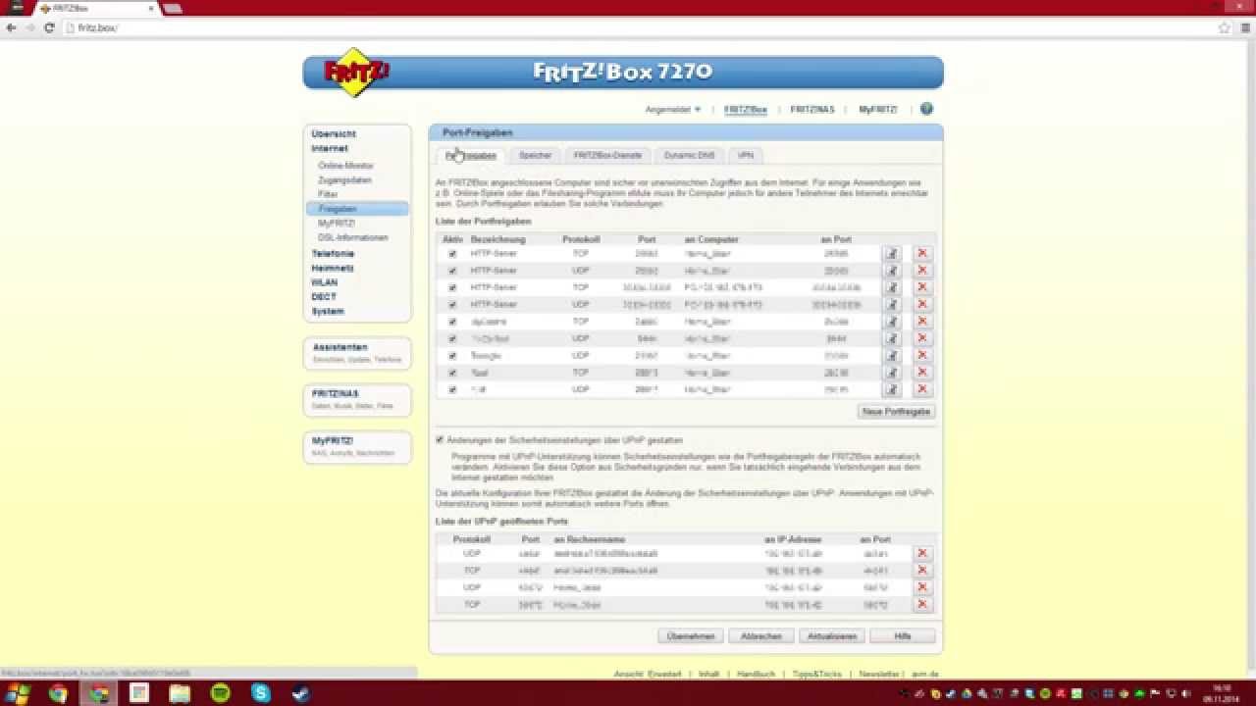Delete UPnP UDP port of Home_Star
Screen dimensions: 1256x706
[x=922, y=587]
